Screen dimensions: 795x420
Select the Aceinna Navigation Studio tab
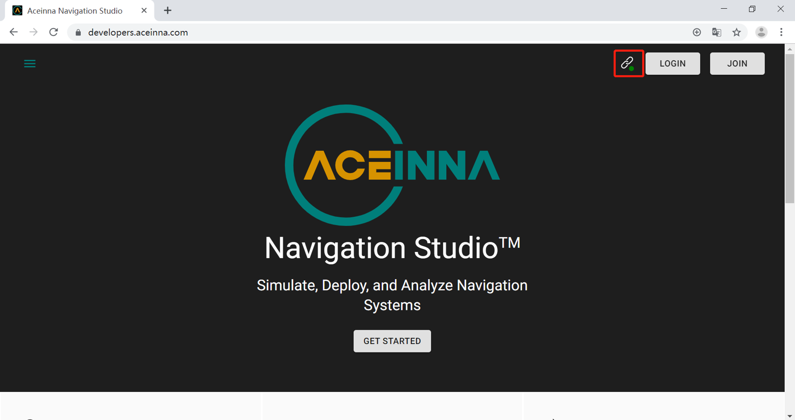(x=79, y=11)
